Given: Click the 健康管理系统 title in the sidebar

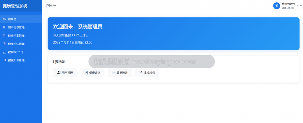Looking at the screenshot, I should coord(15,6).
